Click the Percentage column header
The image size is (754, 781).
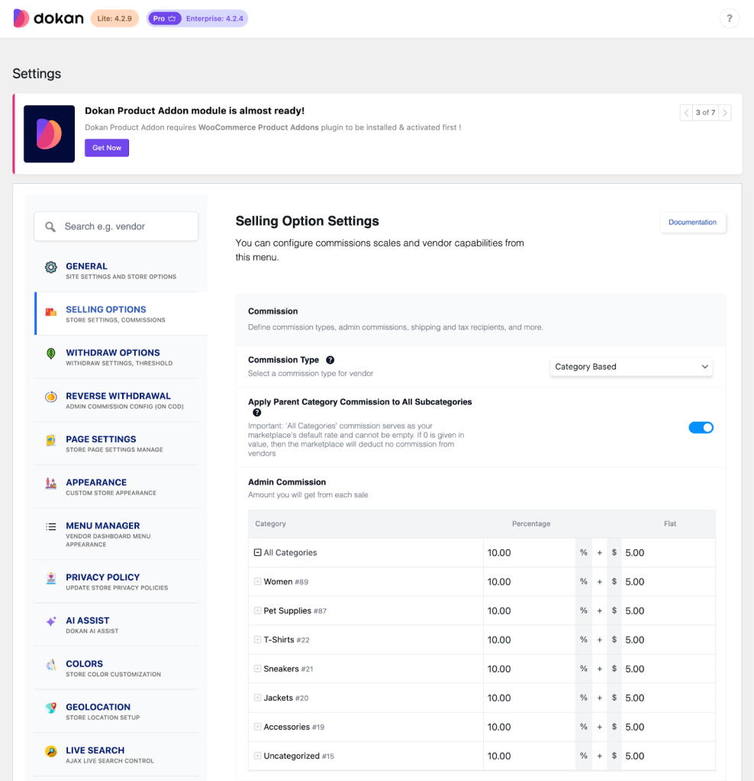click(531, 523)
